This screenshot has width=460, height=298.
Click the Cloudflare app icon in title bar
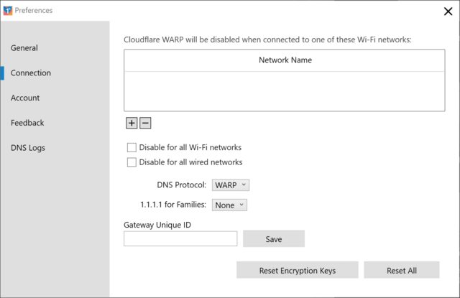pos(8,10)
